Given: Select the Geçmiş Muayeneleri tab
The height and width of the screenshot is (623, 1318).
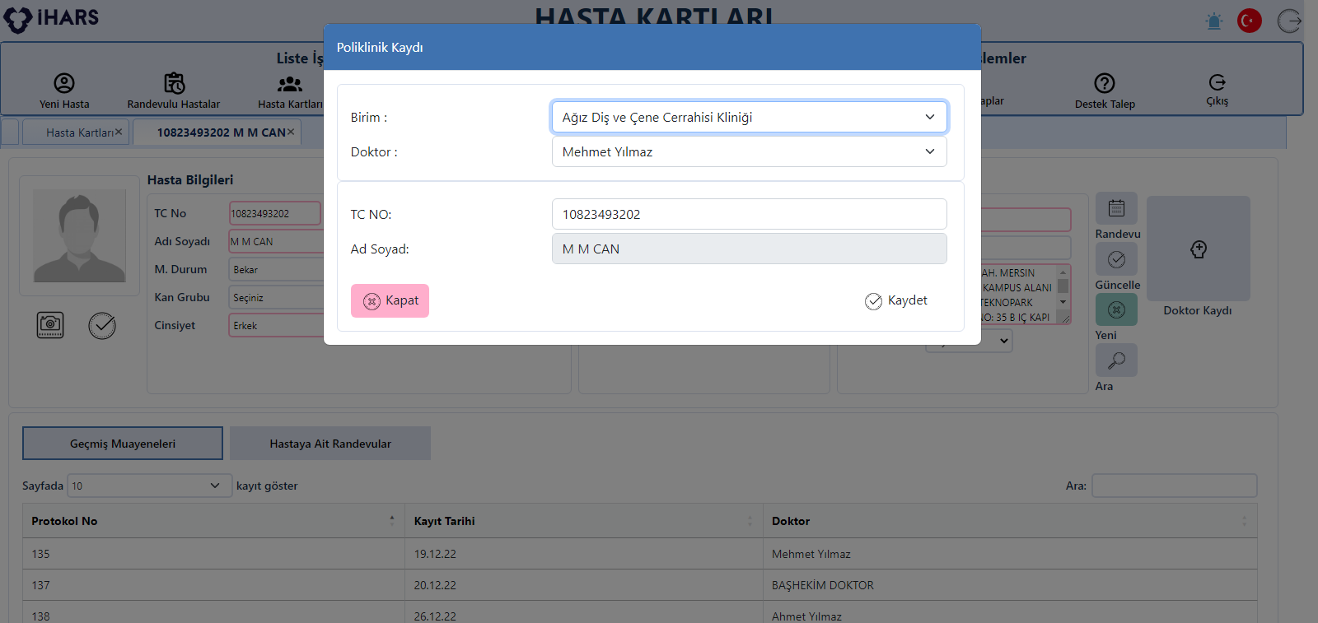Looking at the screenshot, I should tap(123, 444).
